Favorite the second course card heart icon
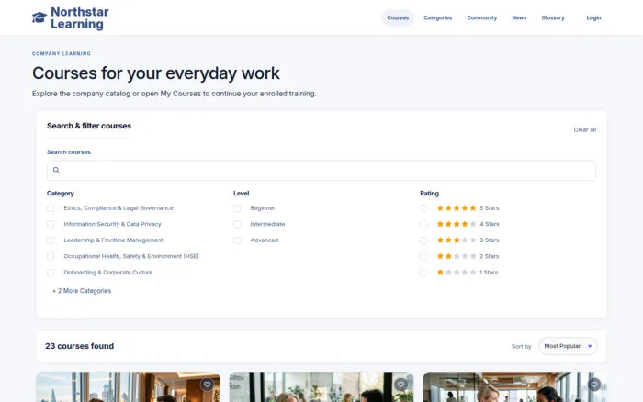The height and width of the screenshot is (402, 643). pos(400,385)
